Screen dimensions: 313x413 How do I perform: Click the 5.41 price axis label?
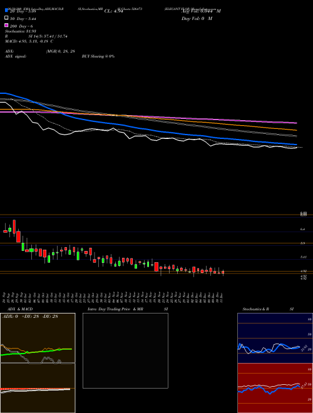coord(303,257)
